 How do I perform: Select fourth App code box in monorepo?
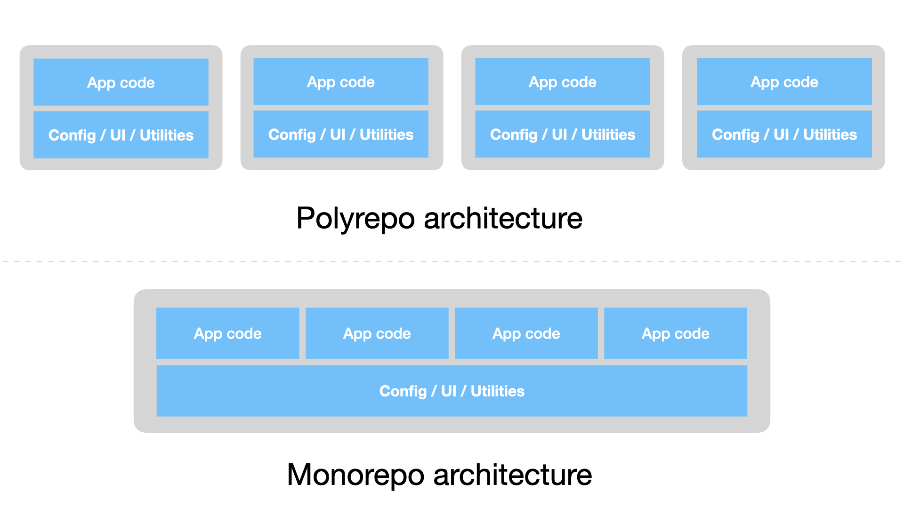[x=676, y=333]
